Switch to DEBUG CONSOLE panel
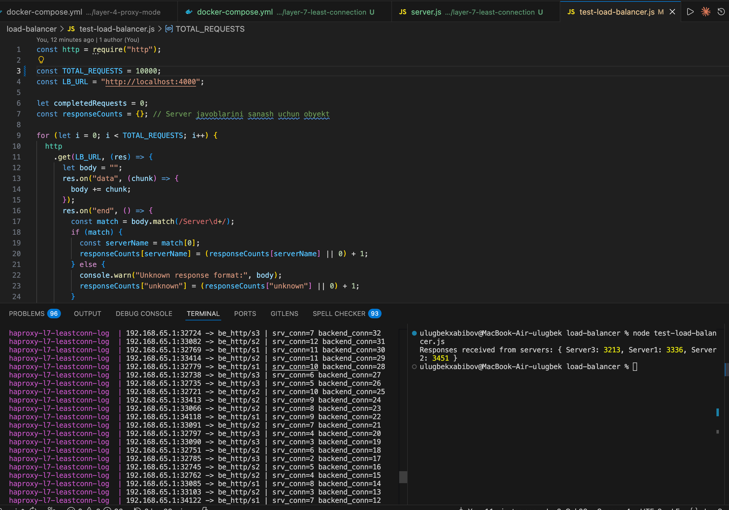The width and height of the screenshot is (729, 510). coord(144,314)
